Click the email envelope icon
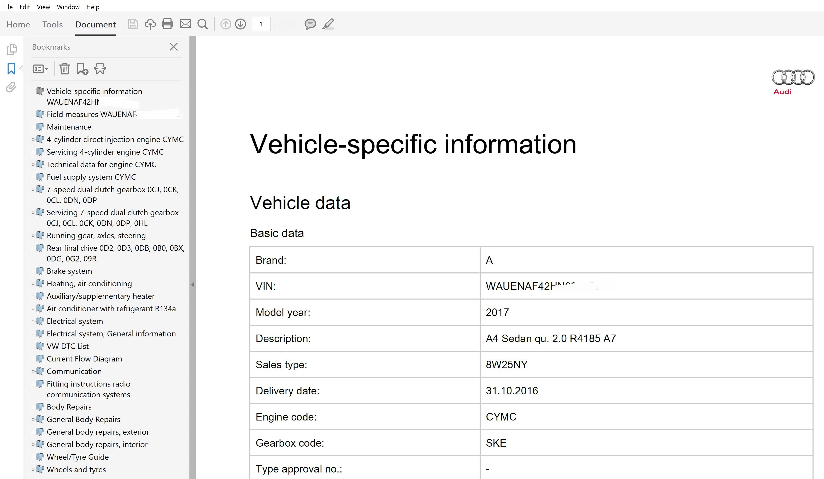This screenshot has height=479, width=824. click(185, 24)
